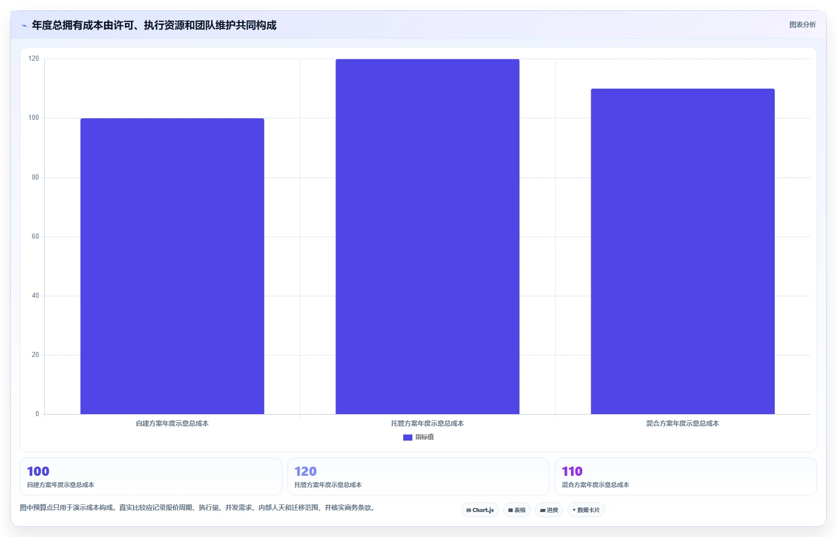Click the 图表分析 label in header
This screenshot has height=537, width=837.
coord(802,24)
